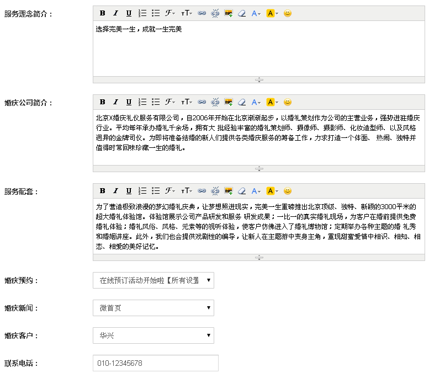This screenshot has width=429, height=373.
Task: Insert bullet list in 婚庆公司简介 editor
Action: click(156, 102)
